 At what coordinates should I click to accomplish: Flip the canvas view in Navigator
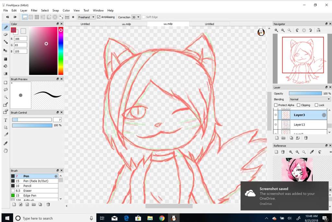[318, 30]
